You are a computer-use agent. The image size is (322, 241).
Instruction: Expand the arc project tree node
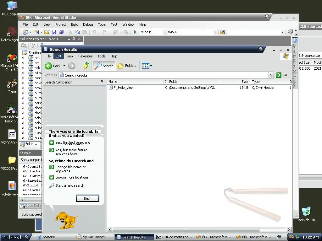click(23, 63)
